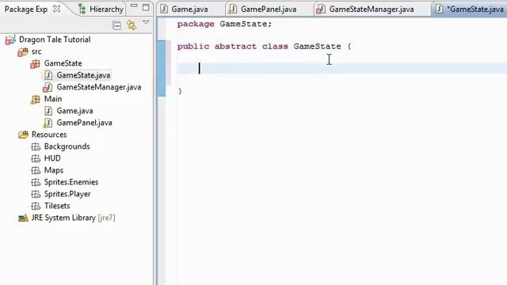The height and width of the screenshot is (285, 507).
Task: Click the HUD package icon
Action: pyautogui.click(x=36, y=158)
